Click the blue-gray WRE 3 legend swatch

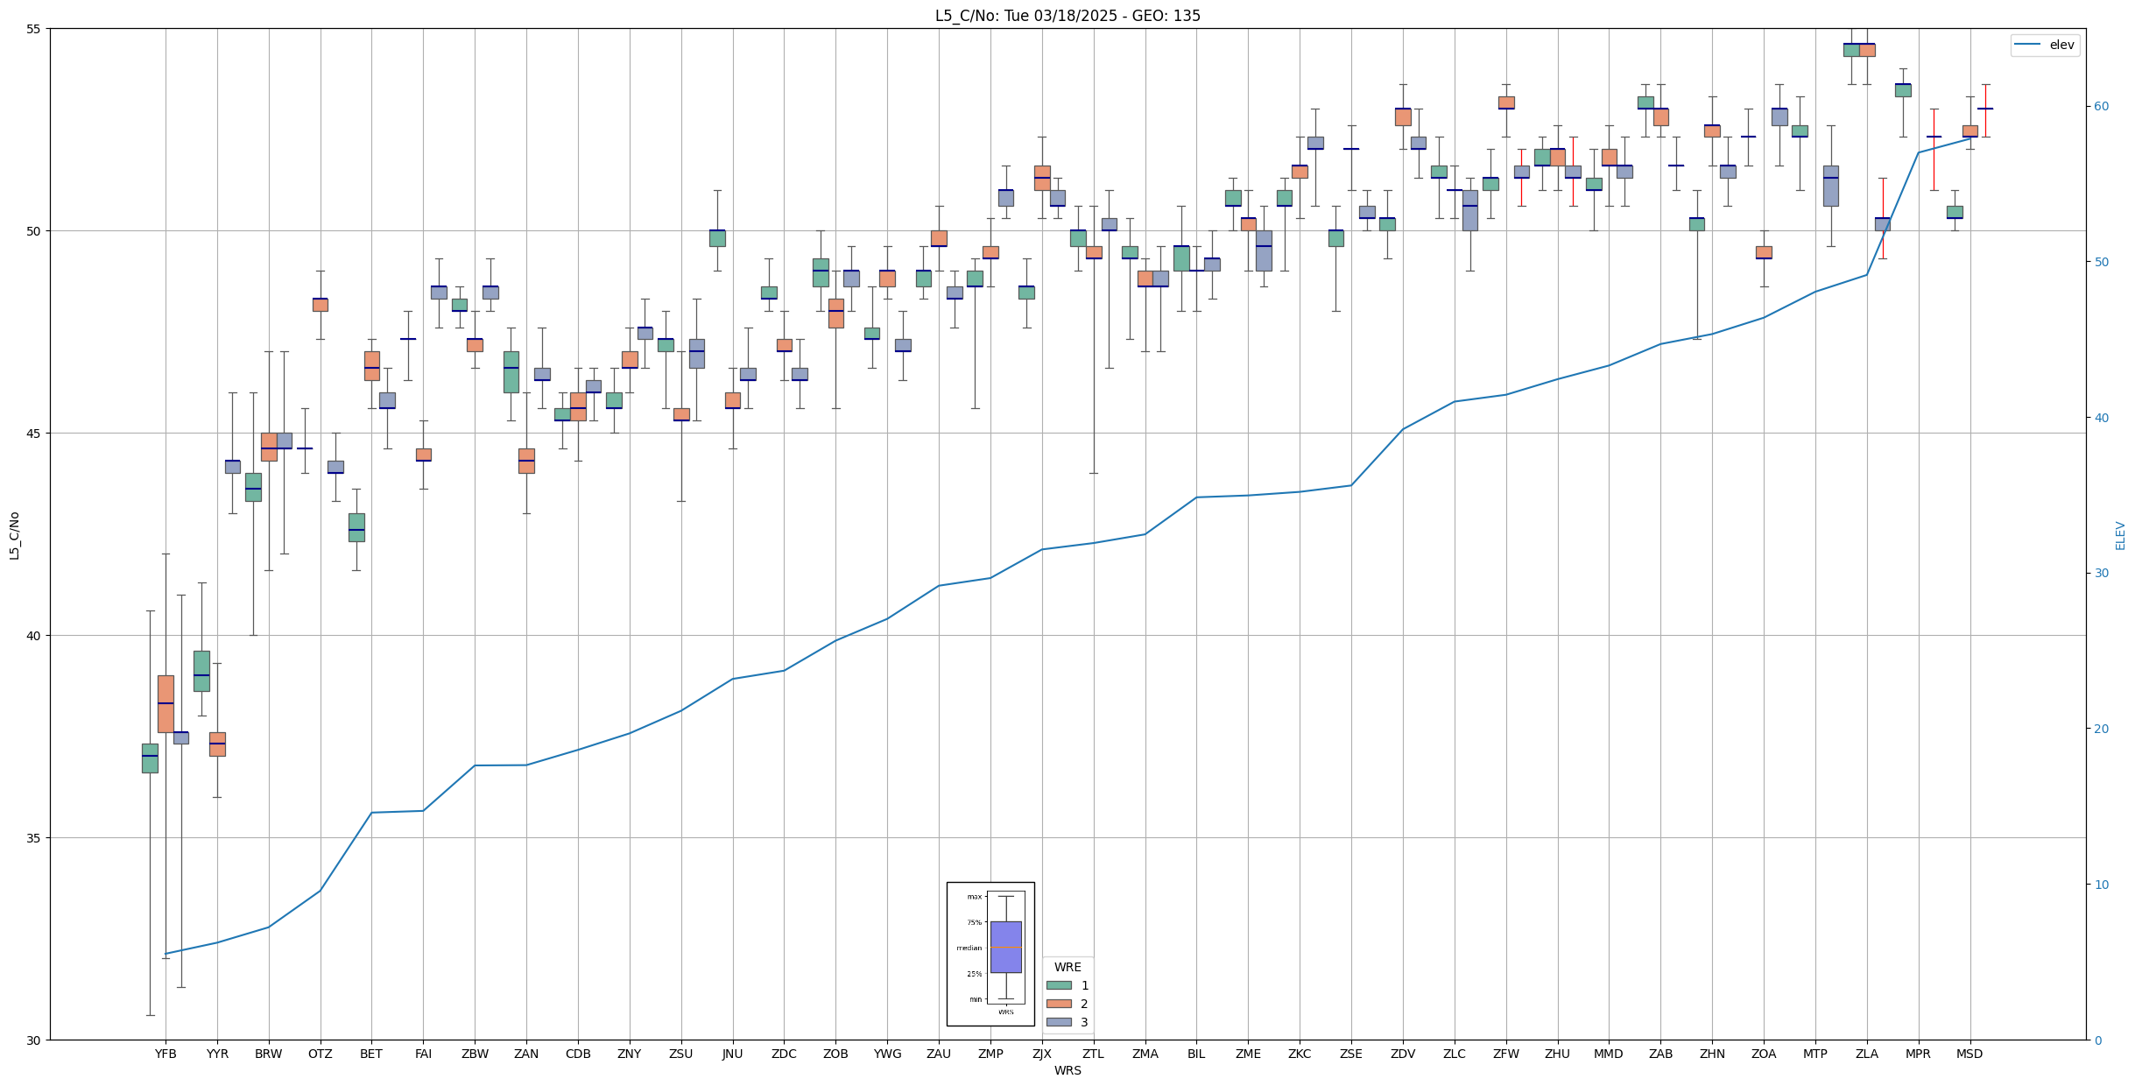tap(1059, 1022)
